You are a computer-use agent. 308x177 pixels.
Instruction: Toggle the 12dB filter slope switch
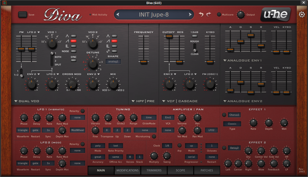pos(195,36)
